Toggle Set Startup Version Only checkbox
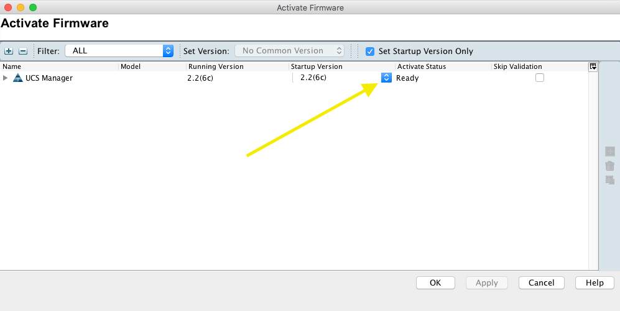620x311 pixels. point(370,51)
